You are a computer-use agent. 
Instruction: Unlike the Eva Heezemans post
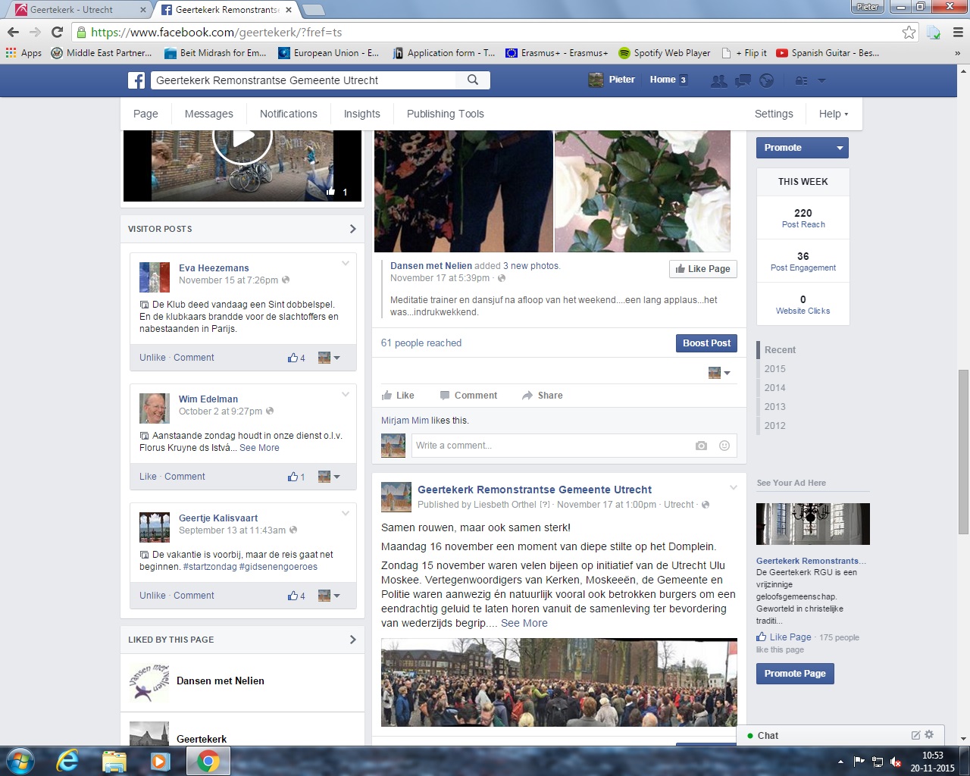[x=152, y=358]
